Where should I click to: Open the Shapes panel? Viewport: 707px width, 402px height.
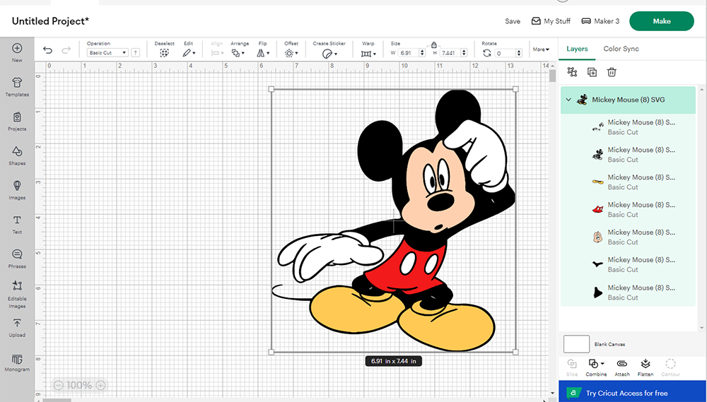pos(17,154)
